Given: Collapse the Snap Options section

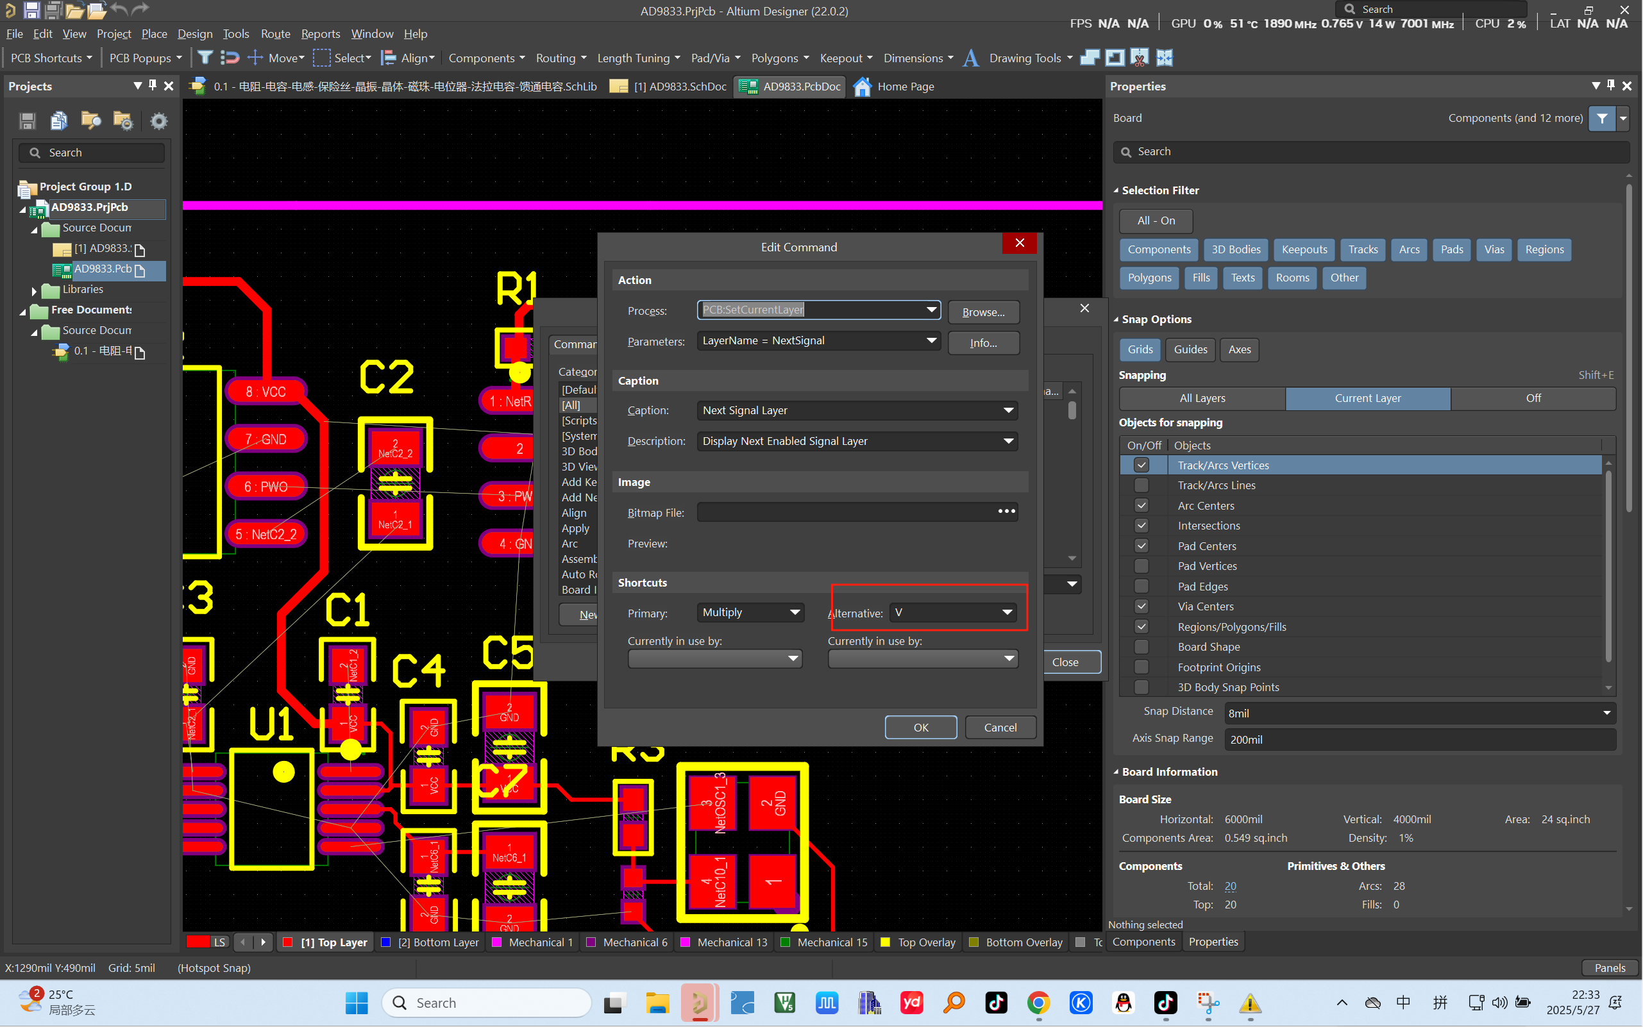Looking at the screenshot, I should coord(1116,319).
